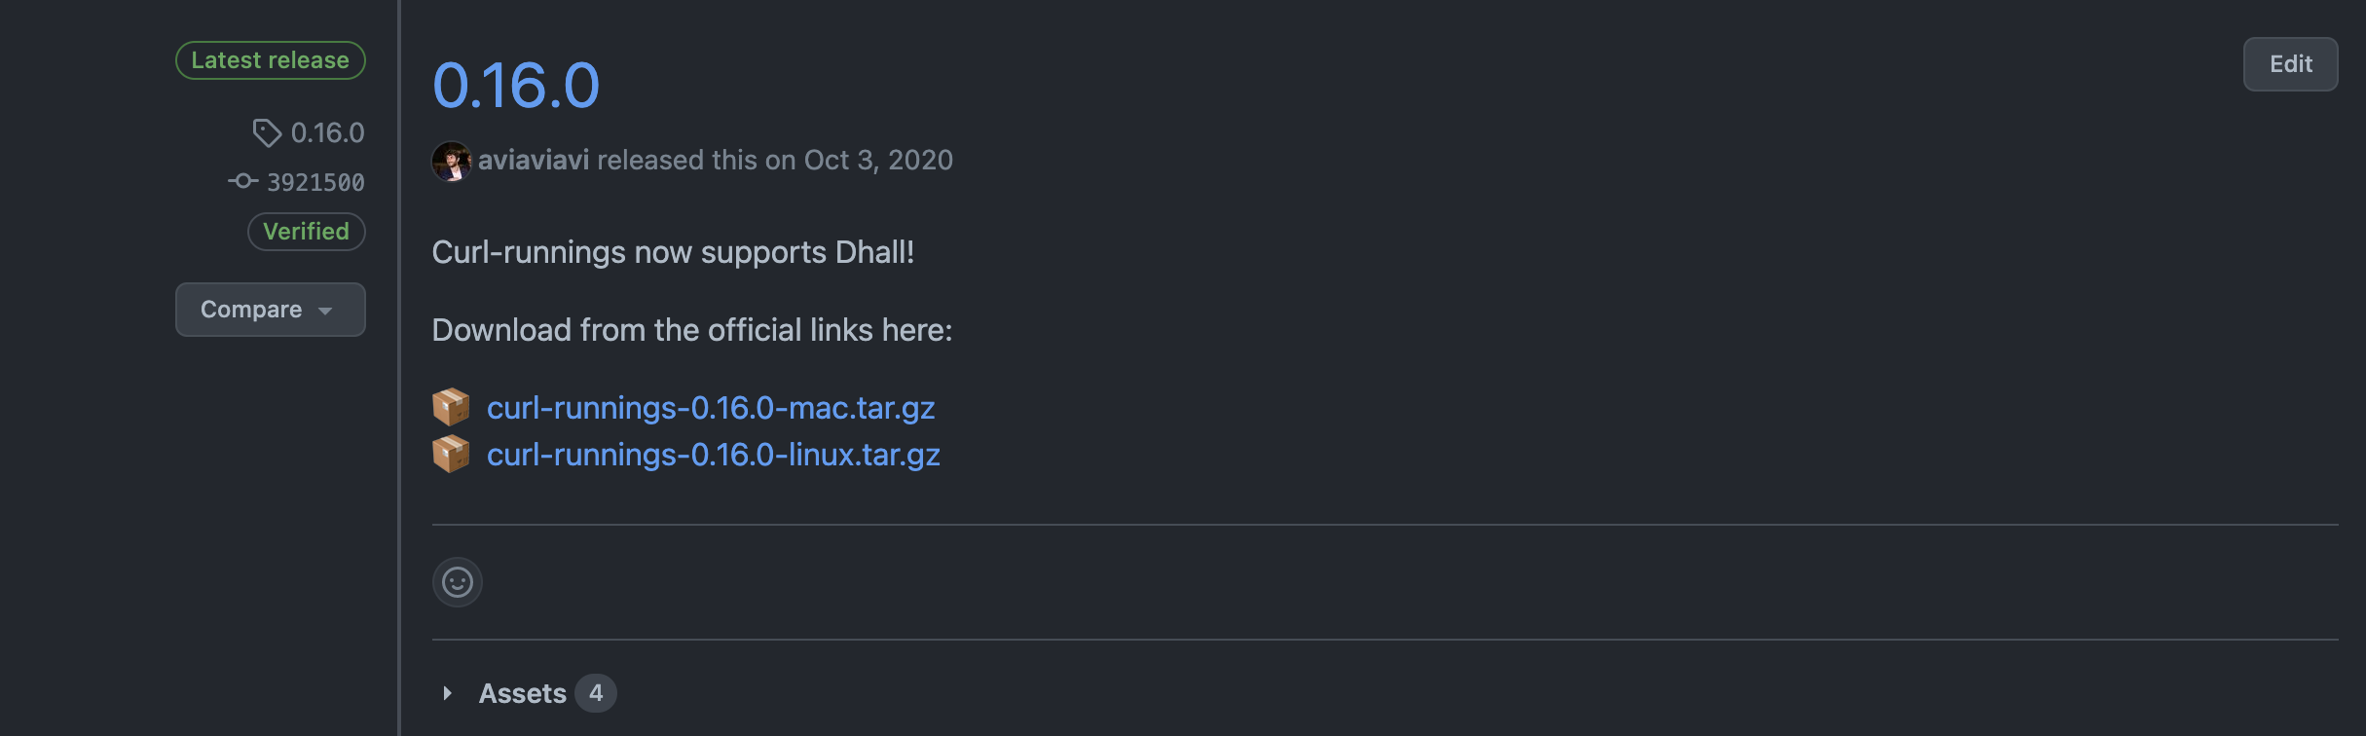Click the tag icon in the sidebar

click(267, 132)
